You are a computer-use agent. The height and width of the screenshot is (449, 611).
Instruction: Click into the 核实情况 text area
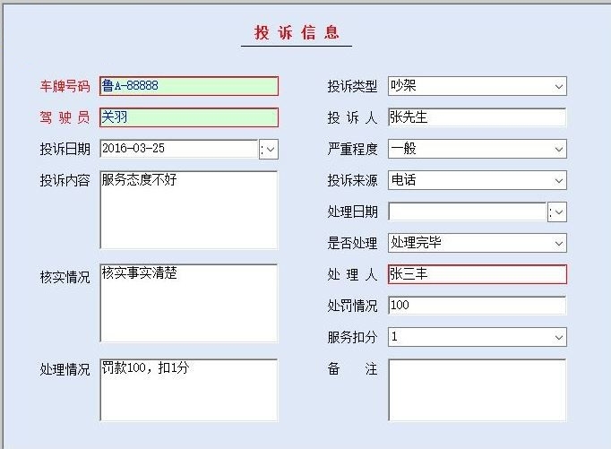pos(189,303)
